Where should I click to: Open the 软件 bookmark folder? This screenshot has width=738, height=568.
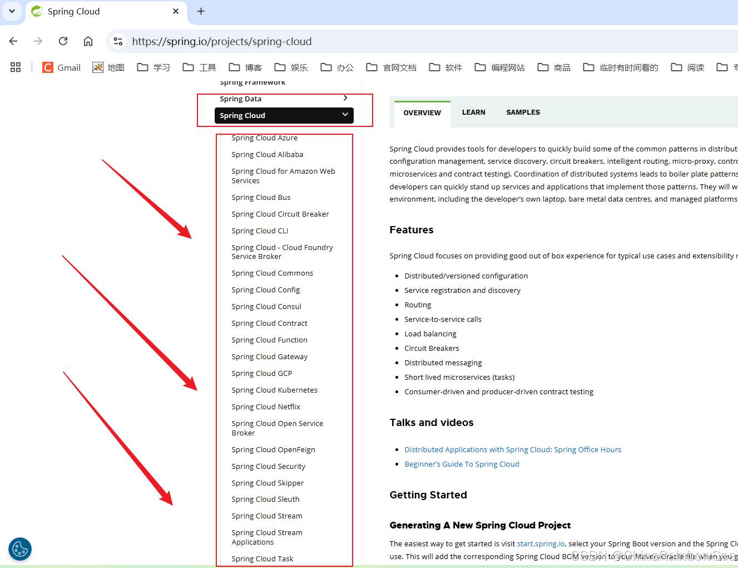point(445,67)
